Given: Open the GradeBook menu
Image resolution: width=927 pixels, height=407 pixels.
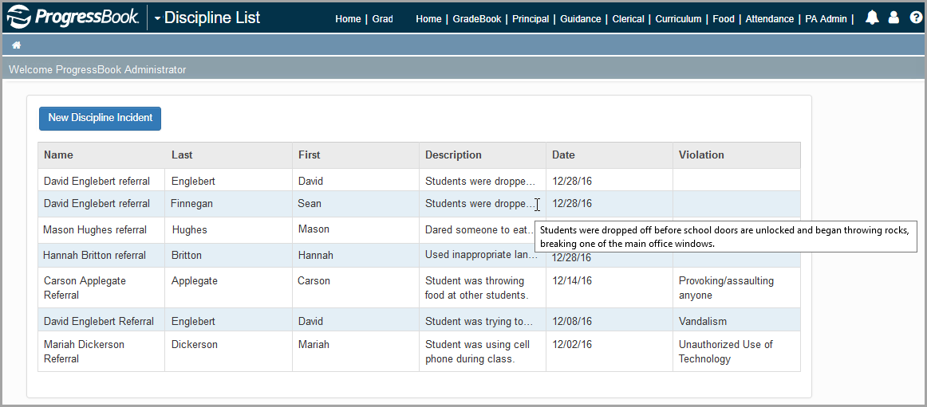Looking at the screenshot, I should (477, 19).
